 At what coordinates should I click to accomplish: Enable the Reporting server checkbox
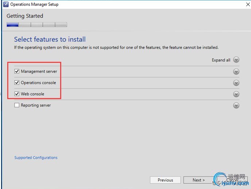tap(17, 105)
